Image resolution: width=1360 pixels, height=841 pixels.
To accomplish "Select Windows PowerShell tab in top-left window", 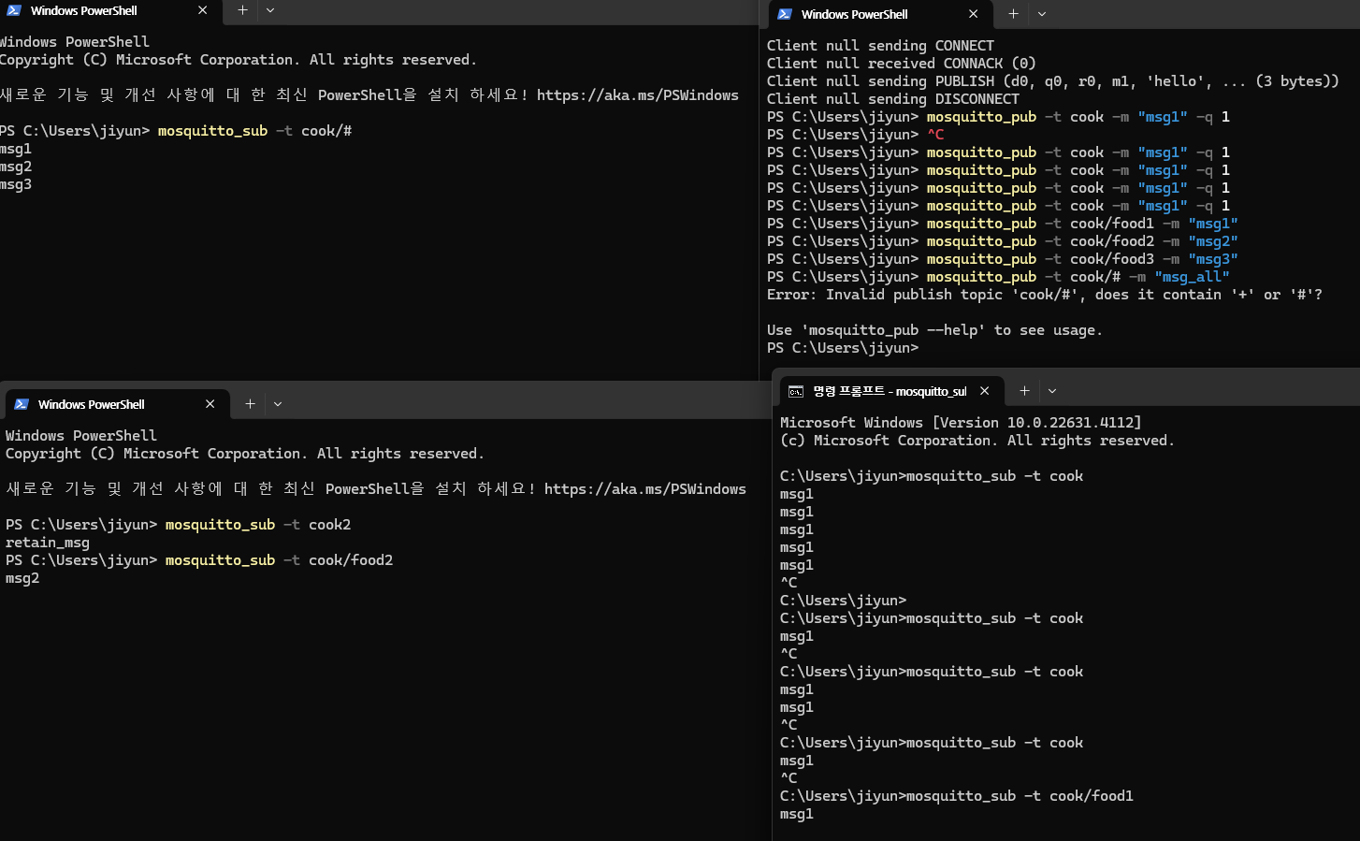I will point(109,11).
